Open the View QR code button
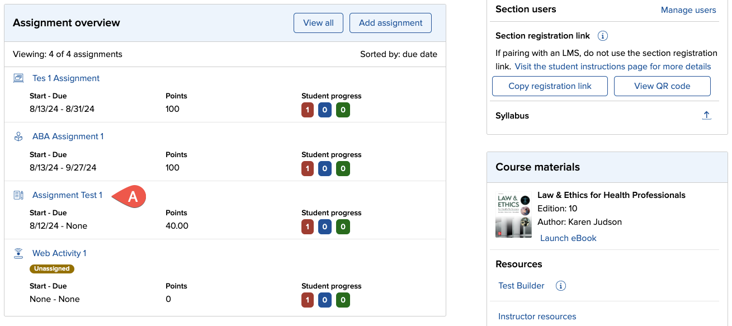Screen dimensions: 732x326 coord(662,86)
